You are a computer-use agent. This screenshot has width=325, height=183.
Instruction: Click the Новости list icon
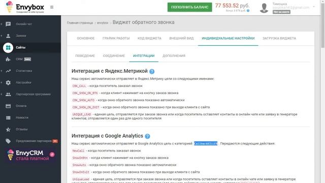[x=8, y=117]
